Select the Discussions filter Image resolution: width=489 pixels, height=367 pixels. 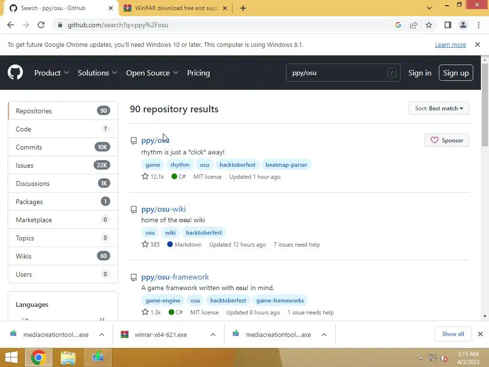(x=63, y=183)
